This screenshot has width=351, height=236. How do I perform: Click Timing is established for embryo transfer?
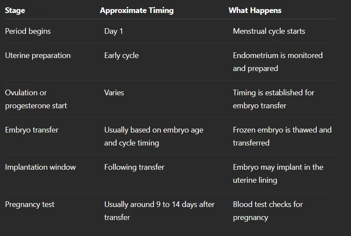point(273,99)
